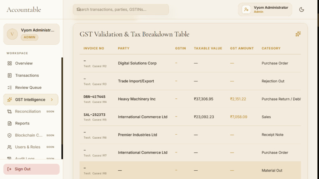Select GST Intelligence menu item

click(30, 100)
